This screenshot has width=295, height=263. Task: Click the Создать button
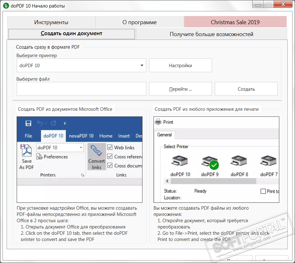pos(246,89)
